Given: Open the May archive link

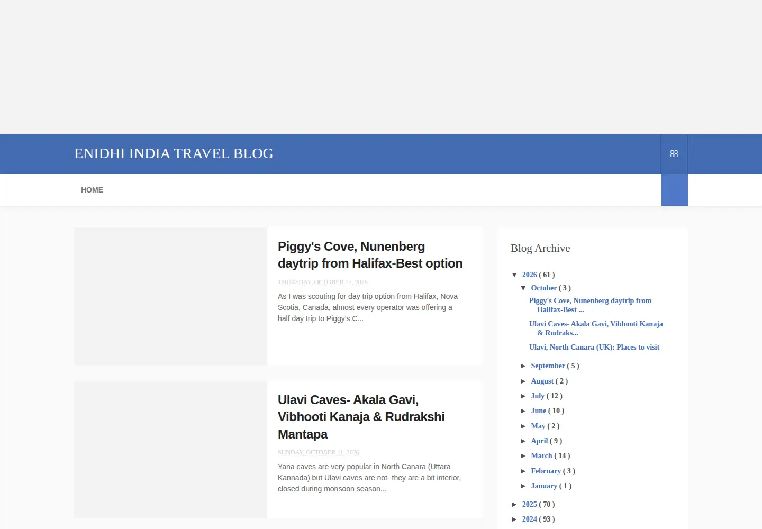Looking at the screenshot, I should 538,426.
